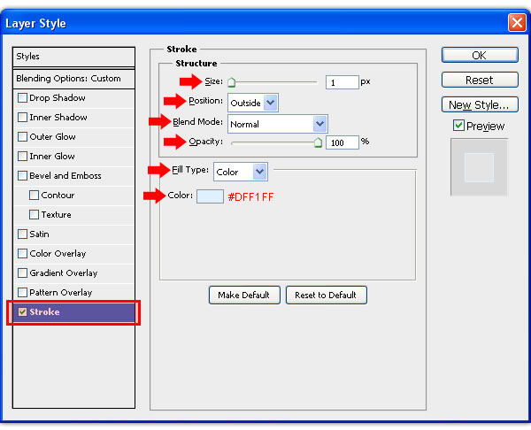This screenshot has width=531, height=430.
Task: Tick the Inner Glow checkbox
Action: (x=22, y=157)
